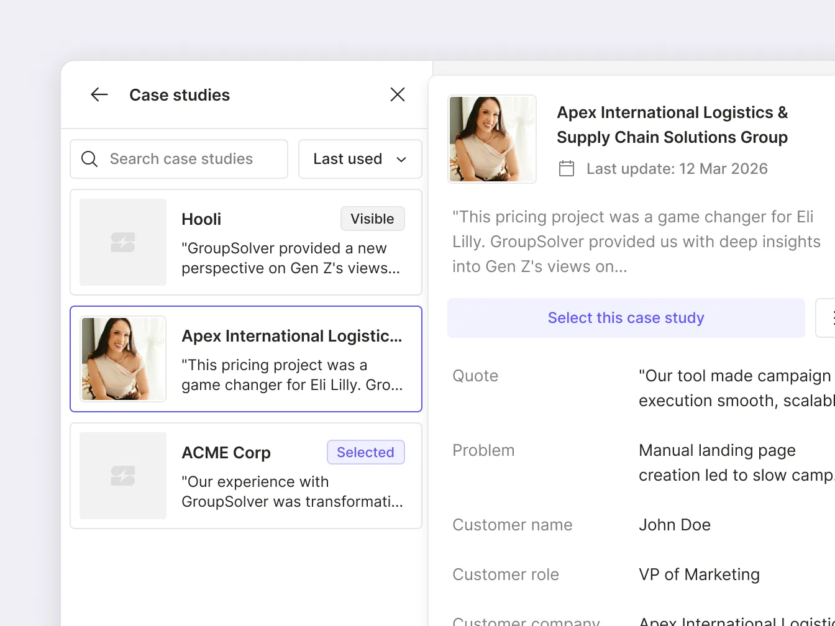Select the Apex International Logistic... list title
The height and width of the screenshot is (626, 835).
(x=292, y=336)
